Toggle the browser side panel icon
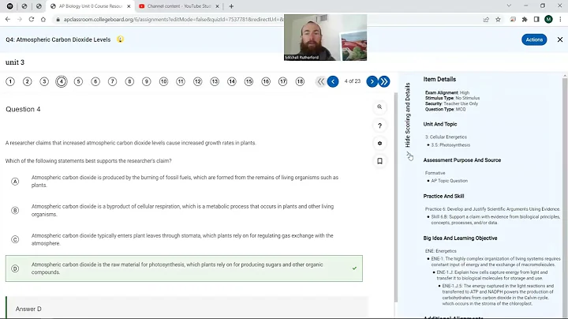The height and width of the screenshot is (319, 568). coord(536,20)
